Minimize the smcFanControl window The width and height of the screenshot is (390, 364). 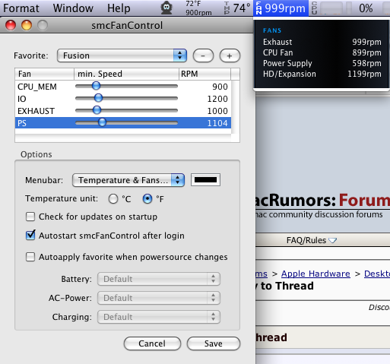click(27, 25)
